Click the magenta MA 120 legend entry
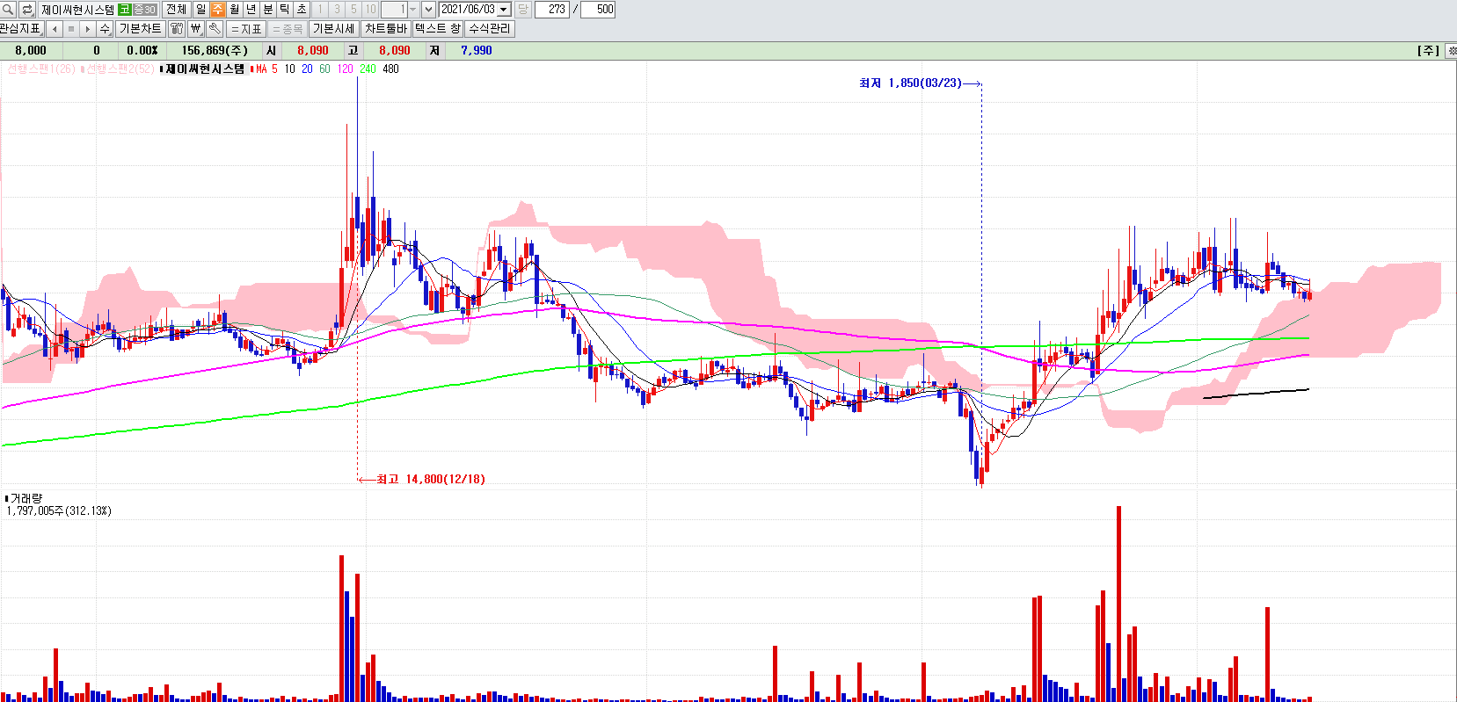The width and height of the screenshot is (1457, 702). 345,69
